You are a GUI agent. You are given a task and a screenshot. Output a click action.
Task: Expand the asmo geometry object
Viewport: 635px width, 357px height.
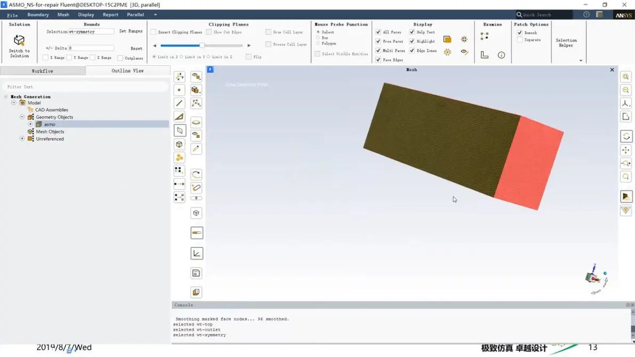coord(30,124)
